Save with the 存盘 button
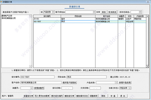 point(113,96)
